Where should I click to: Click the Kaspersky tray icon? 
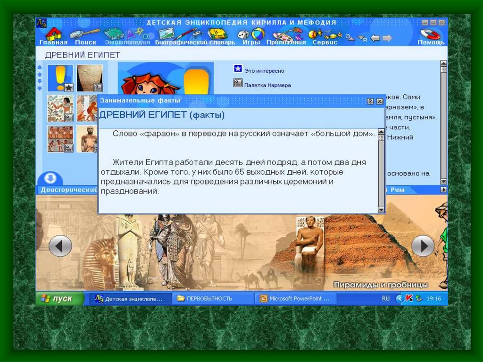[409, 298]
